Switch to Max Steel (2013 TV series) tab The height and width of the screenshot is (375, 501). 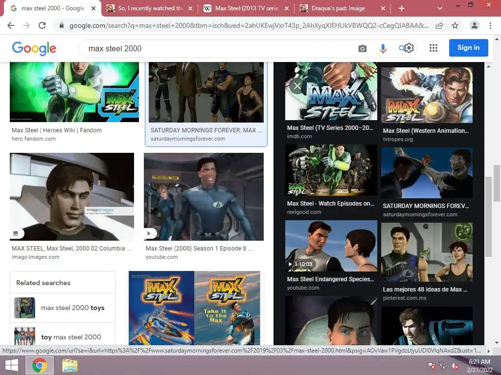click(247, 9)
